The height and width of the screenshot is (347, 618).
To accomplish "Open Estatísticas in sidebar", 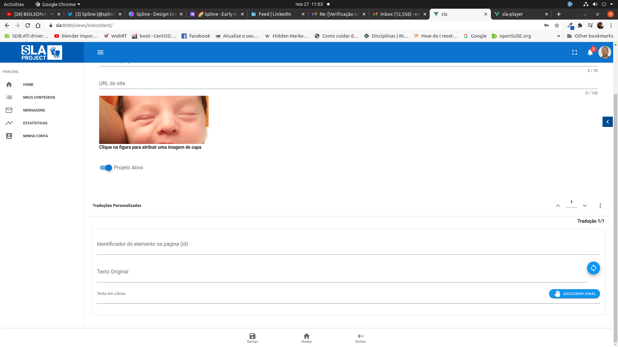I will coord(35,123).
